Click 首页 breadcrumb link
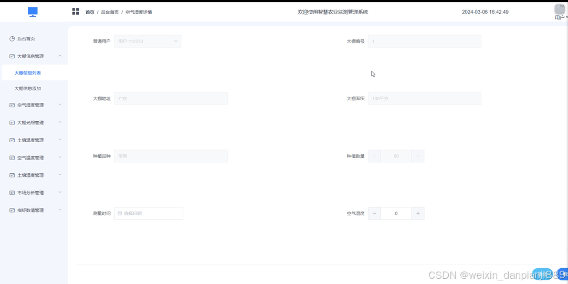The height and width of the screenshot is (284, 568). [x=90, y=12]
